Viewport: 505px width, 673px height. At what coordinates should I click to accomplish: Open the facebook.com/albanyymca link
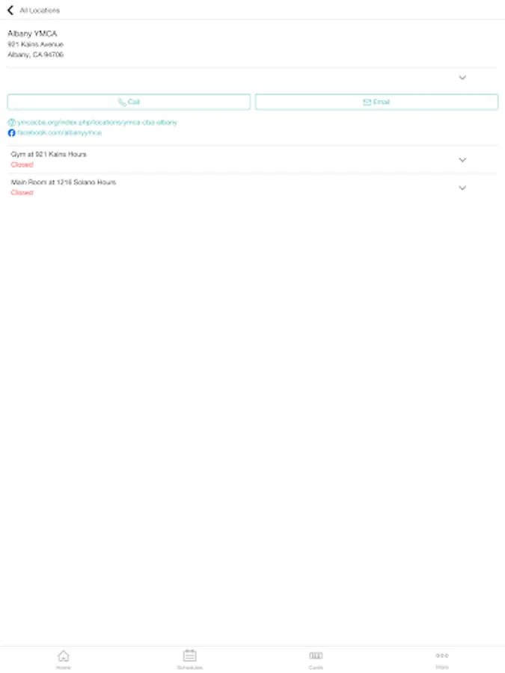coord(59,133)
